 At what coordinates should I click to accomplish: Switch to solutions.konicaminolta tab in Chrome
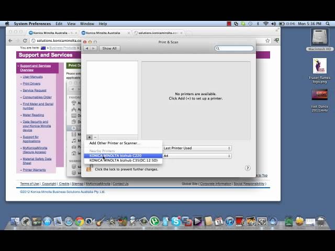pos(158,33)
